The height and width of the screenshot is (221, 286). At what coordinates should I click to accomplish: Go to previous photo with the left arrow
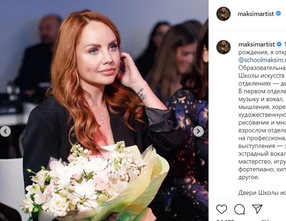[5, 131]
